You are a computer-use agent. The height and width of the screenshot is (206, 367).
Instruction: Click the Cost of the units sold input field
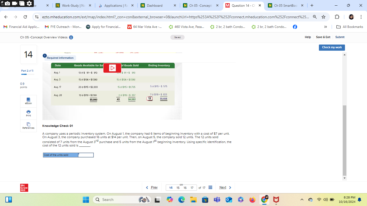coord(86,155)
